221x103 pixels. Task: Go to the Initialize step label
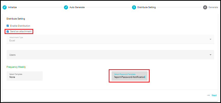(x=12, y=7)
